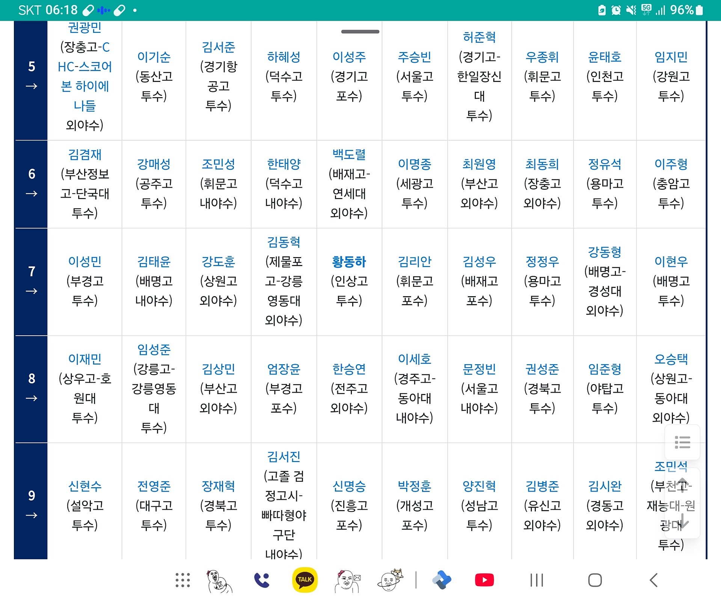Screen dimensions: 721x601
Task: Select the 오승택 name link
Action: (671, 359)
